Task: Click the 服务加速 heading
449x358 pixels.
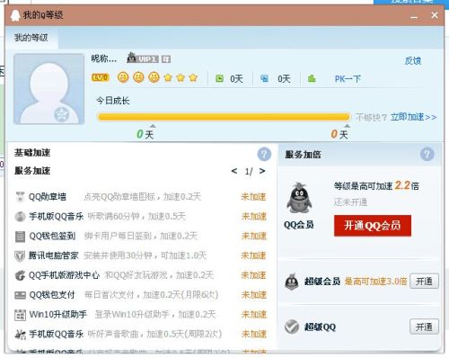Action: (x=32, y=171)
